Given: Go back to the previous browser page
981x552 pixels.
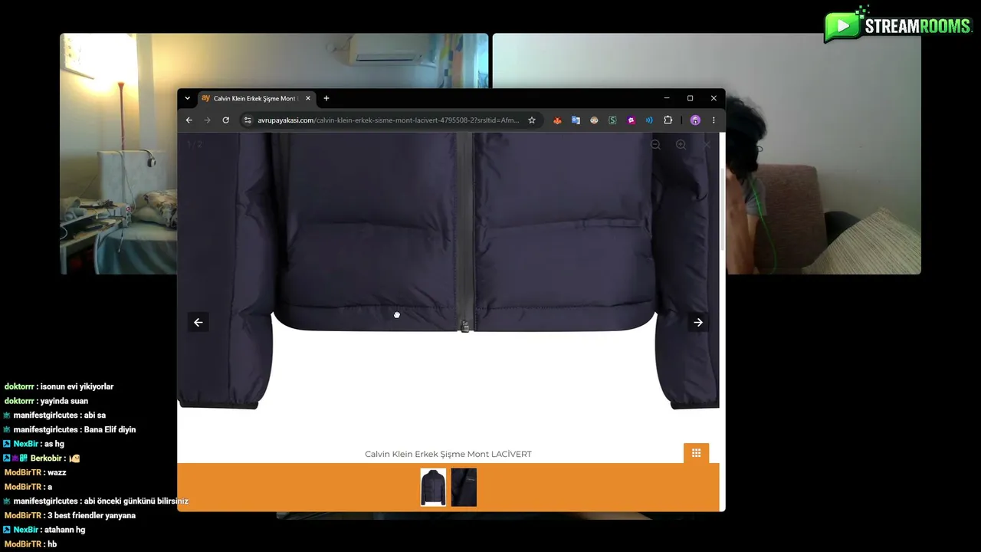Looking at the screenshot, I should pos(189,120).
